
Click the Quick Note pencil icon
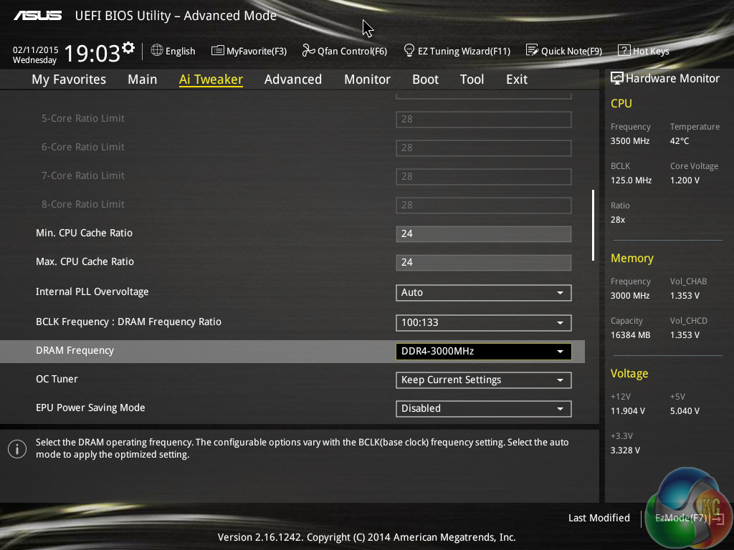533,50
